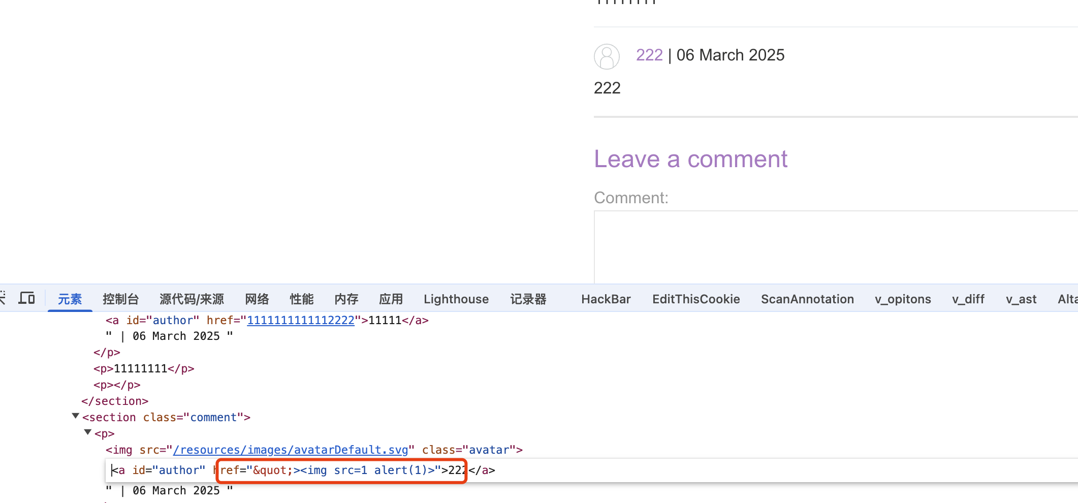
Task: Open the HackBar extension tab
Action: coord(606,299)
